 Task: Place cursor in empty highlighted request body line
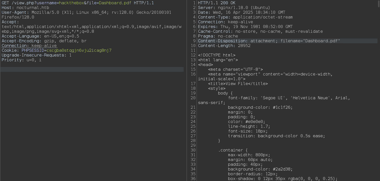pyautogui.click(x=92, y=69)
